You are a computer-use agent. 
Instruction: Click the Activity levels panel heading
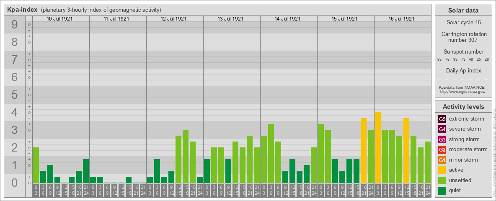click(463, 107)
